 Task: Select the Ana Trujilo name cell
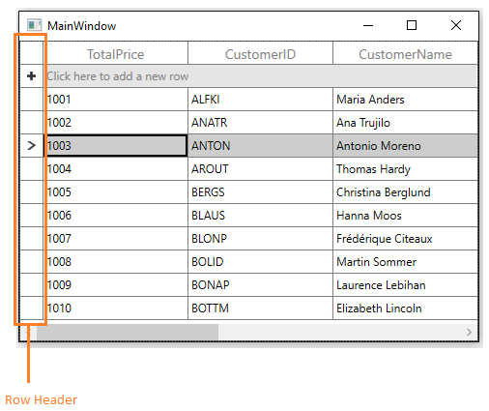point(405,123)
